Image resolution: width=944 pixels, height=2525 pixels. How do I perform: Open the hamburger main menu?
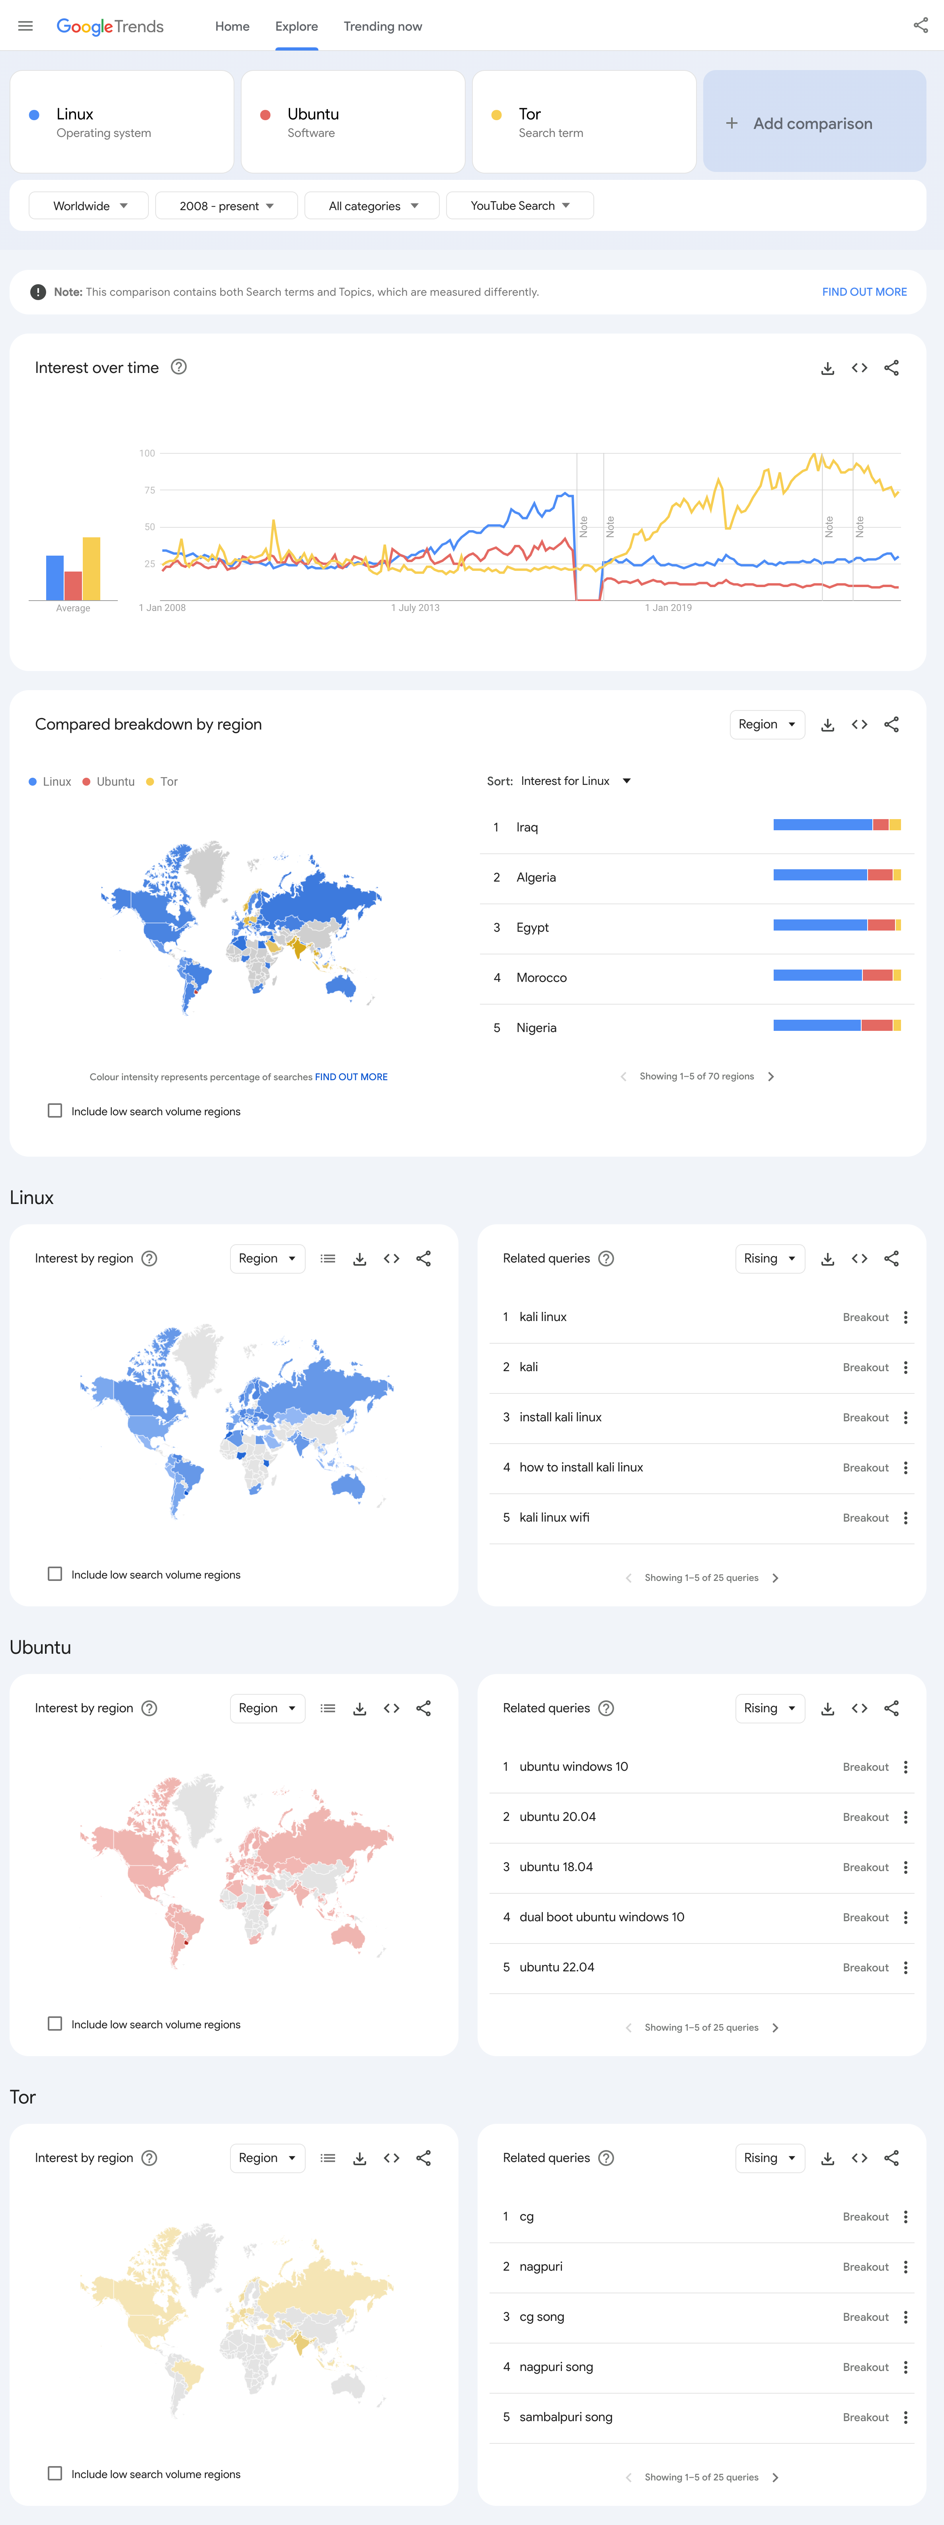[25, 26]
